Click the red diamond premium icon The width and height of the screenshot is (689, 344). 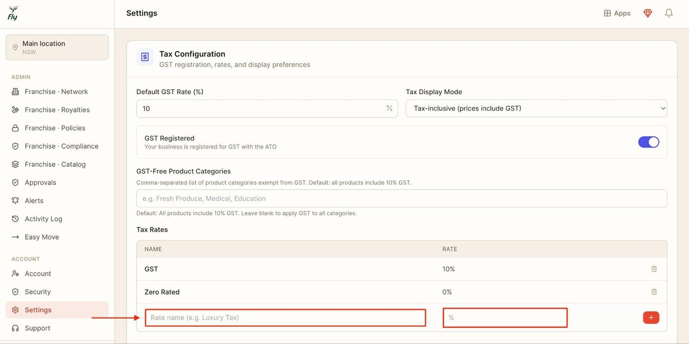(x=648, y=13)
